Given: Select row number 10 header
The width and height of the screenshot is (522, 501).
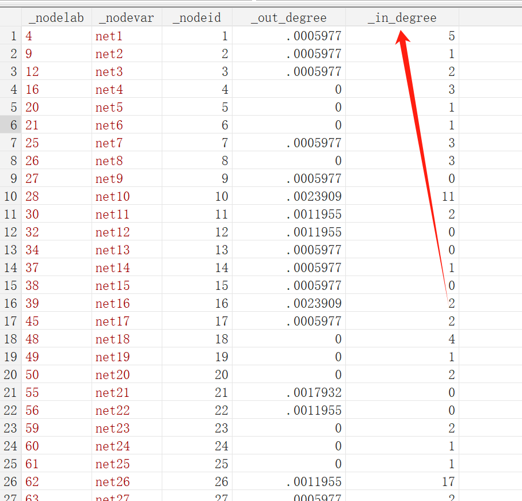Looking at the screenshot, I should coord(11,196).
